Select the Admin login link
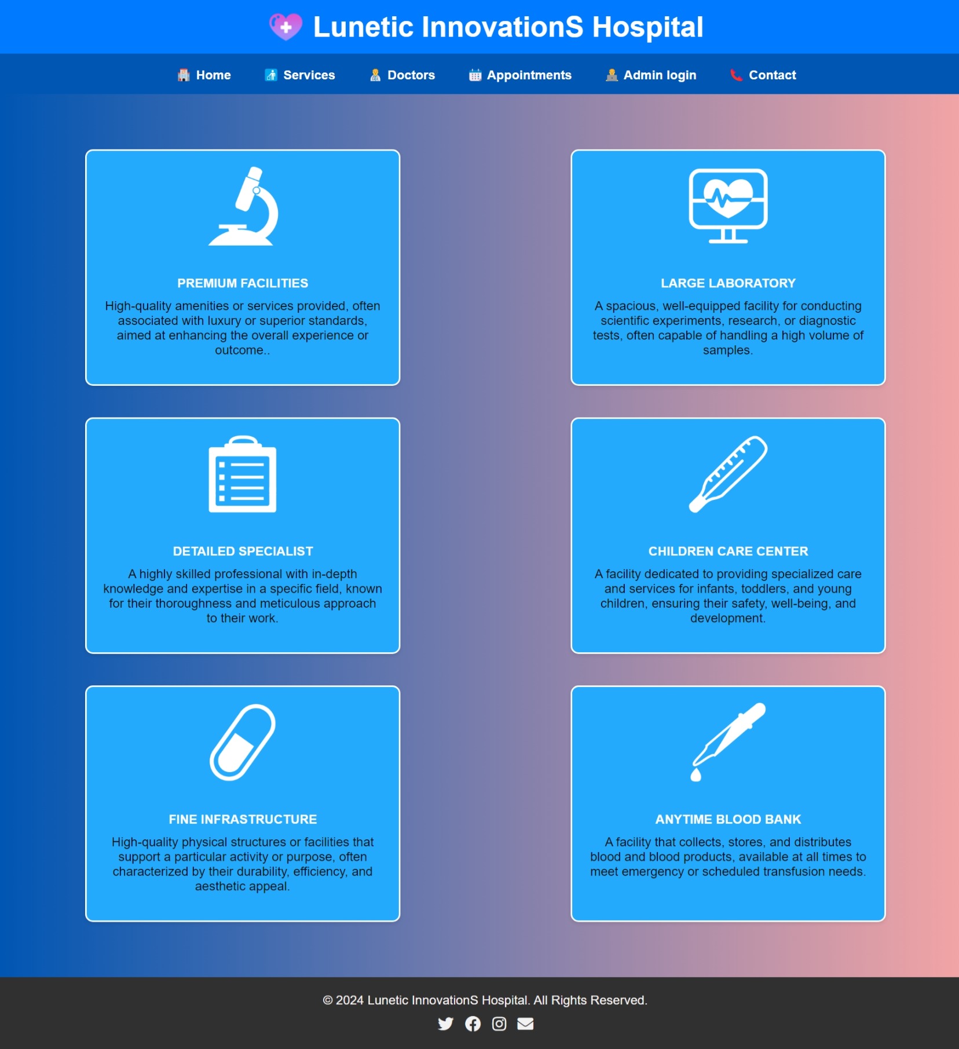The image size is (959, 1049). pos(651,75)
